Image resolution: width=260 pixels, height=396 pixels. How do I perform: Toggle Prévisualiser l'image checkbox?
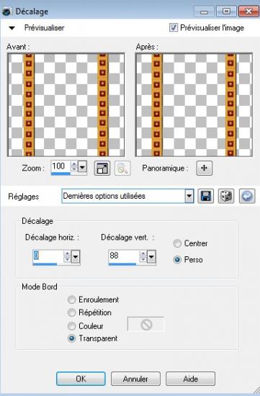174,27
